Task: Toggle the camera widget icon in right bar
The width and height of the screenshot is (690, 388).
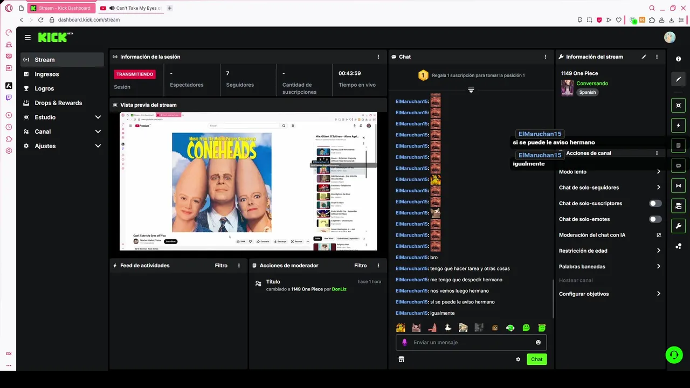Action: (679, 206)
